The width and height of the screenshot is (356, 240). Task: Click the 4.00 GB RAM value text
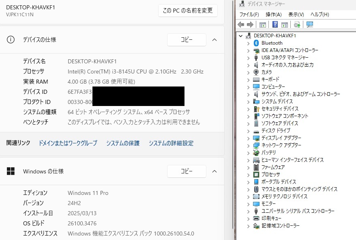coord(101,82)
